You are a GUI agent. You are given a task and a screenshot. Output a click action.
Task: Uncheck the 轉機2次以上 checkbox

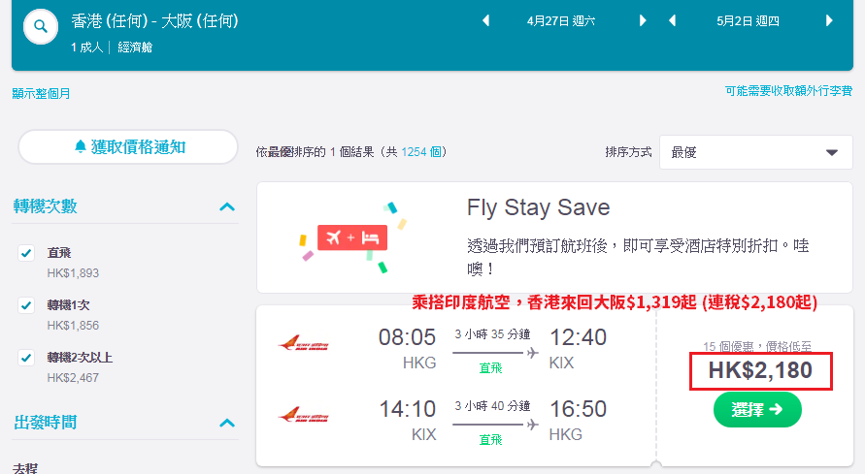click(x=26, y=358)
